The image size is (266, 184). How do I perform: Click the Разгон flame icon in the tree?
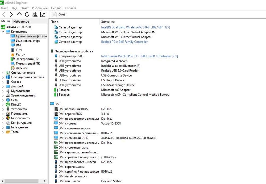[13, 55]
